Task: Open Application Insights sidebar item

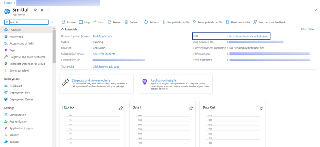Action: (27, 128)
